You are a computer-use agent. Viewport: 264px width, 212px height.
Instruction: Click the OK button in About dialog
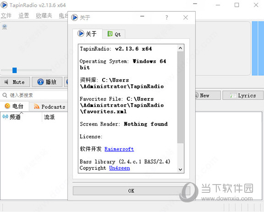coord(132,191)
